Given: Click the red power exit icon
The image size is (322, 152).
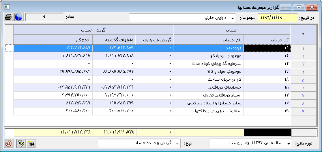Looking at the screenshot, I should pos(9,144).
